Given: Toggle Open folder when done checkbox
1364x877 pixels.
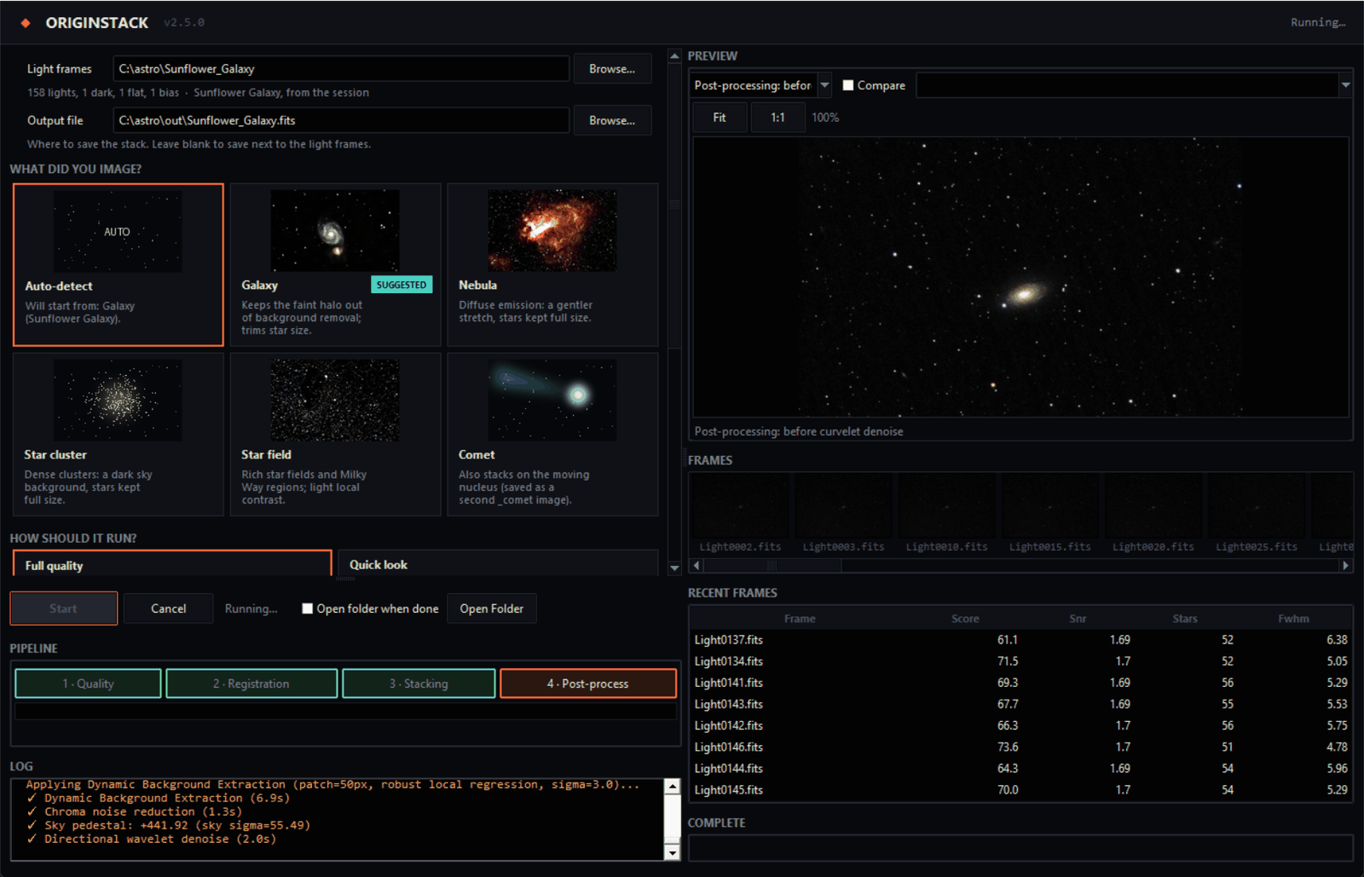Looking at the screenshot, I should tap(308, 609).
